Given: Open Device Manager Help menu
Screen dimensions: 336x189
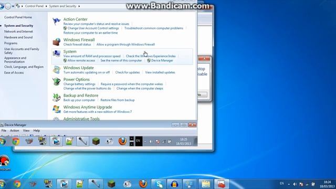Looking at the screenshot, I should pos(37,131).
